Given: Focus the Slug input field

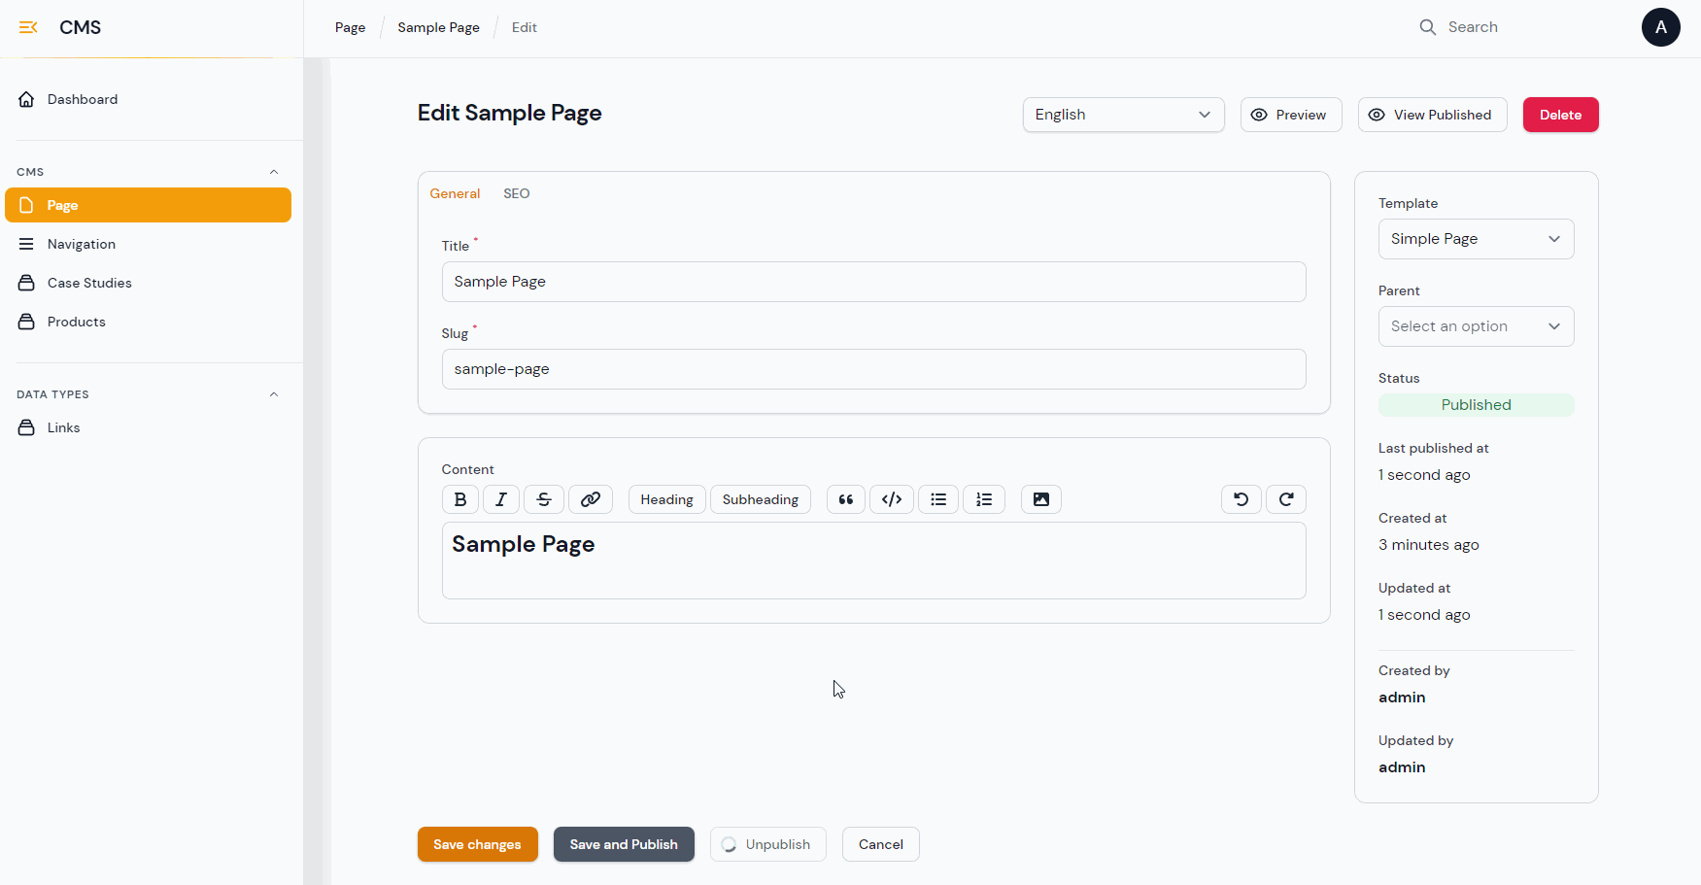Looking at the screenshot, I should point(874,369).
